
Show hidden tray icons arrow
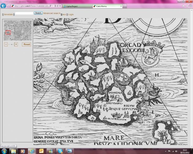(166, 151)
